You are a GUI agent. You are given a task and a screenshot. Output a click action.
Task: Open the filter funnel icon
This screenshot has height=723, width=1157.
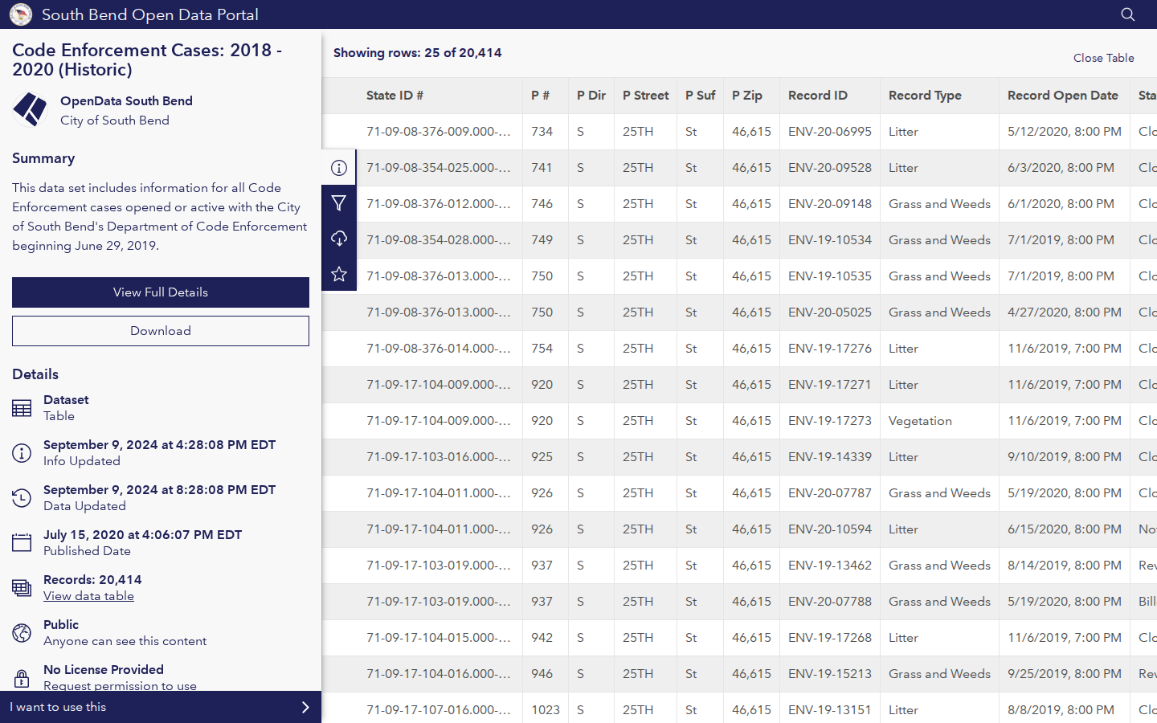(339, 203)
